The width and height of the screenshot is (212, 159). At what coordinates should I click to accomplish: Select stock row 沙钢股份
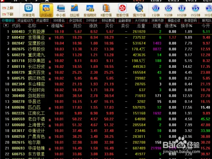[x=106, y=49]
